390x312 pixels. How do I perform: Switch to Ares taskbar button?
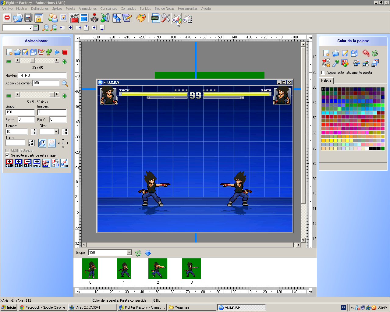point(93,307)
